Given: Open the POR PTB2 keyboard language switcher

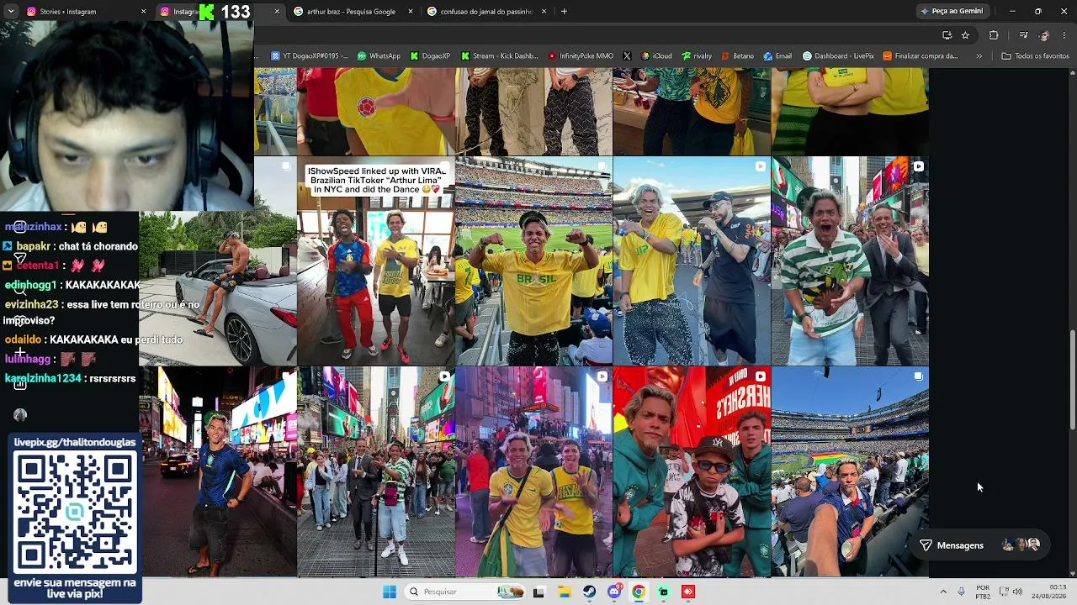Looking at the screenshot, I should click(983, 592).
